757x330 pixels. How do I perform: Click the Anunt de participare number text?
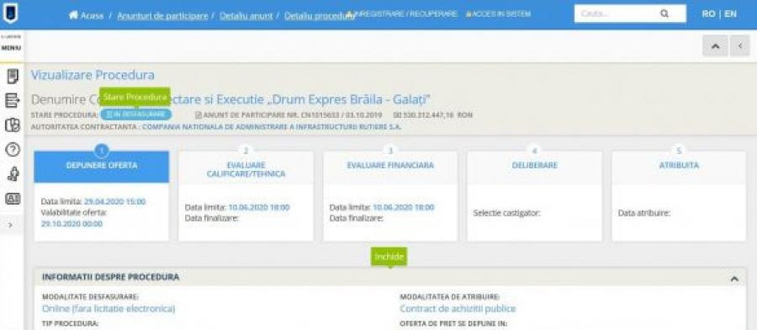[x=289, y=115]
